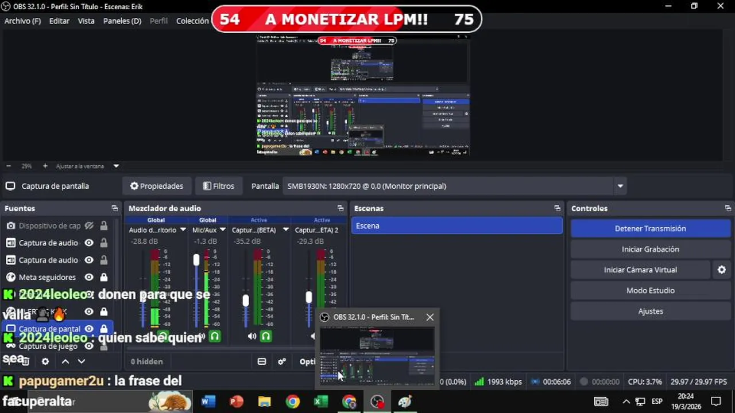Screen dimensions: 735x413
Task: Click the OBS Studio taskbar icon
Action: tap(377, 401)
